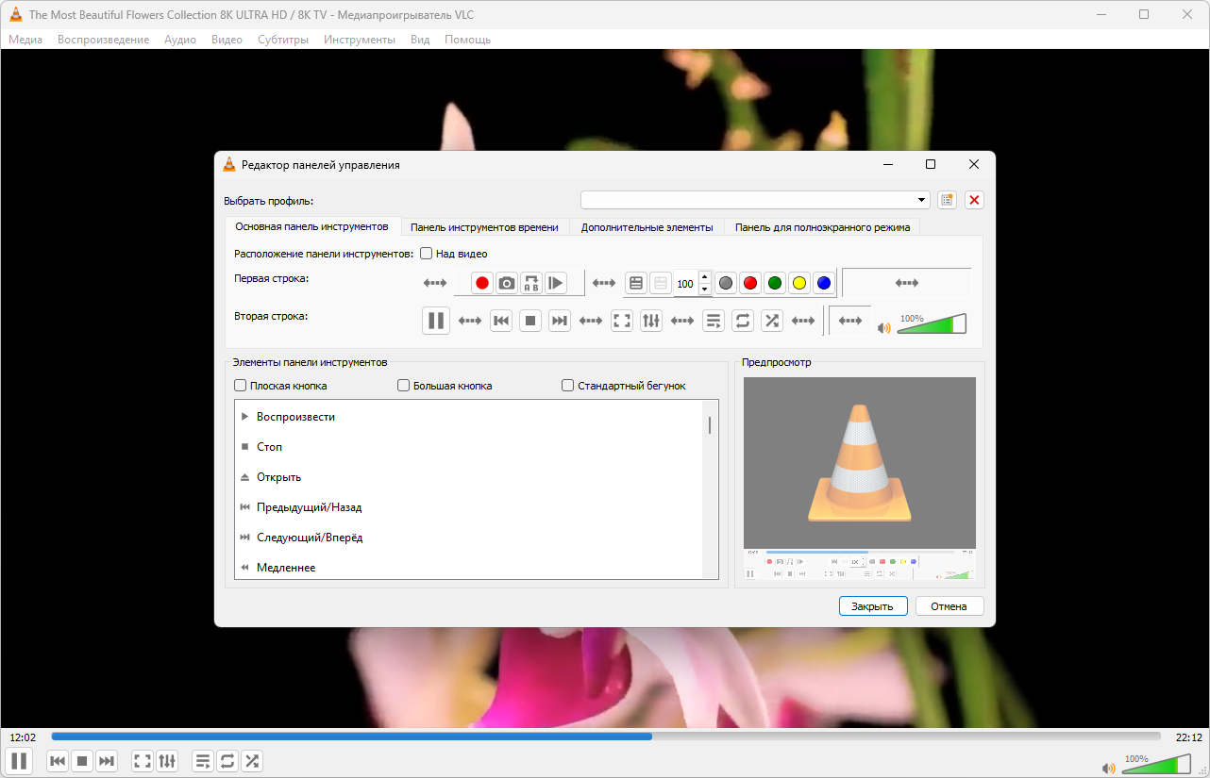Switch to 'Панель инструментов времени' tab
This screenshot has width=1210, height=778.
pyautogui.click(x=484, y=227)
